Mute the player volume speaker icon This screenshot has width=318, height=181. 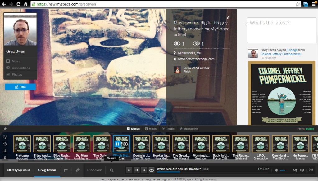click(x=276, y=170)
